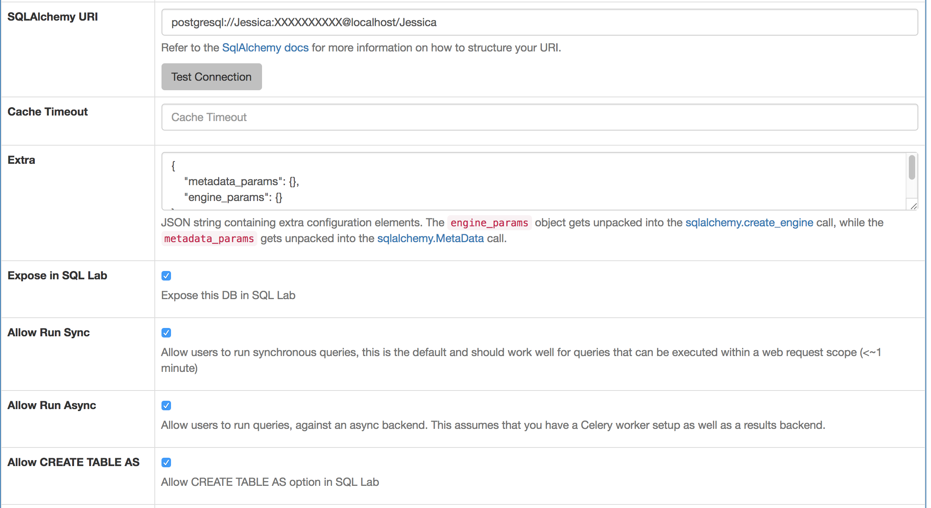Click the Expose in SQL Lab row label
931x508 pixels.
point(57,276)
